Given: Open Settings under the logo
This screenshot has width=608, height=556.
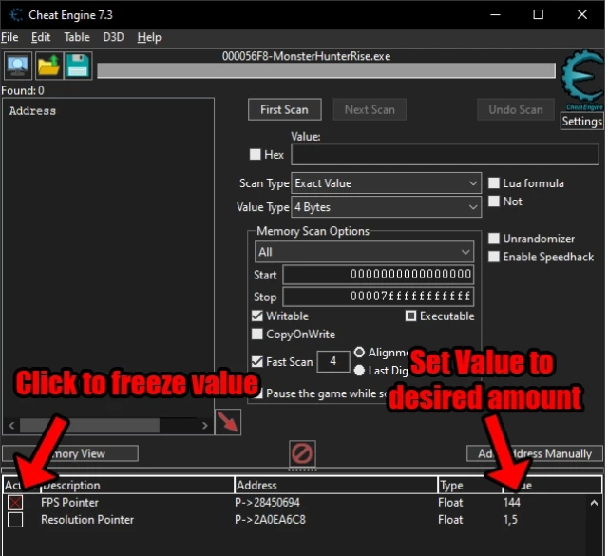Looking at the screenshot, I should [582, 122].
